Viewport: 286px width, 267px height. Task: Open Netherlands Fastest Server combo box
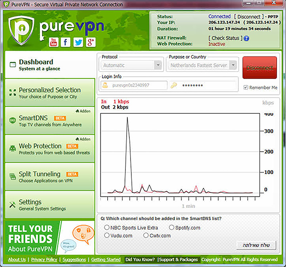[202, 65]
